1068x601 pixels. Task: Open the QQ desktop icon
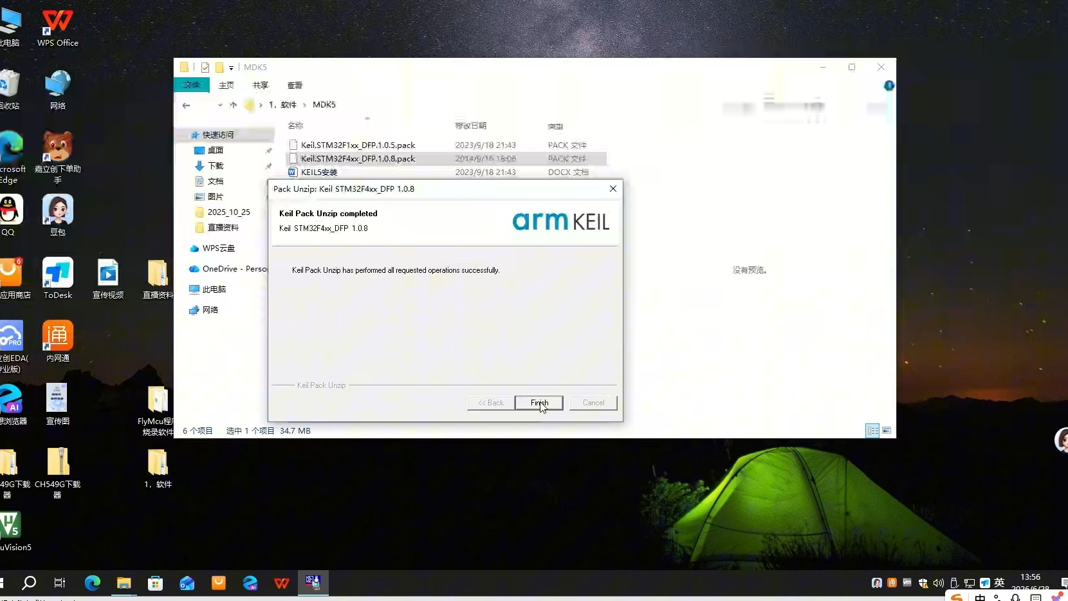9,216
